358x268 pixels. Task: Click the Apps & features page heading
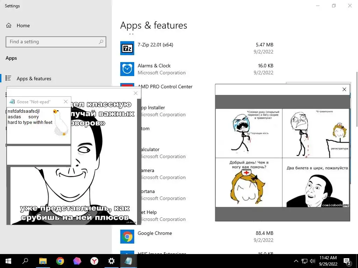[x=154, y=25]
